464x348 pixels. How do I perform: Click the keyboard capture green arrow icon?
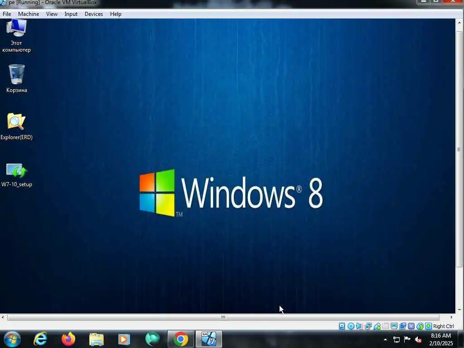(x=428, y=326)
